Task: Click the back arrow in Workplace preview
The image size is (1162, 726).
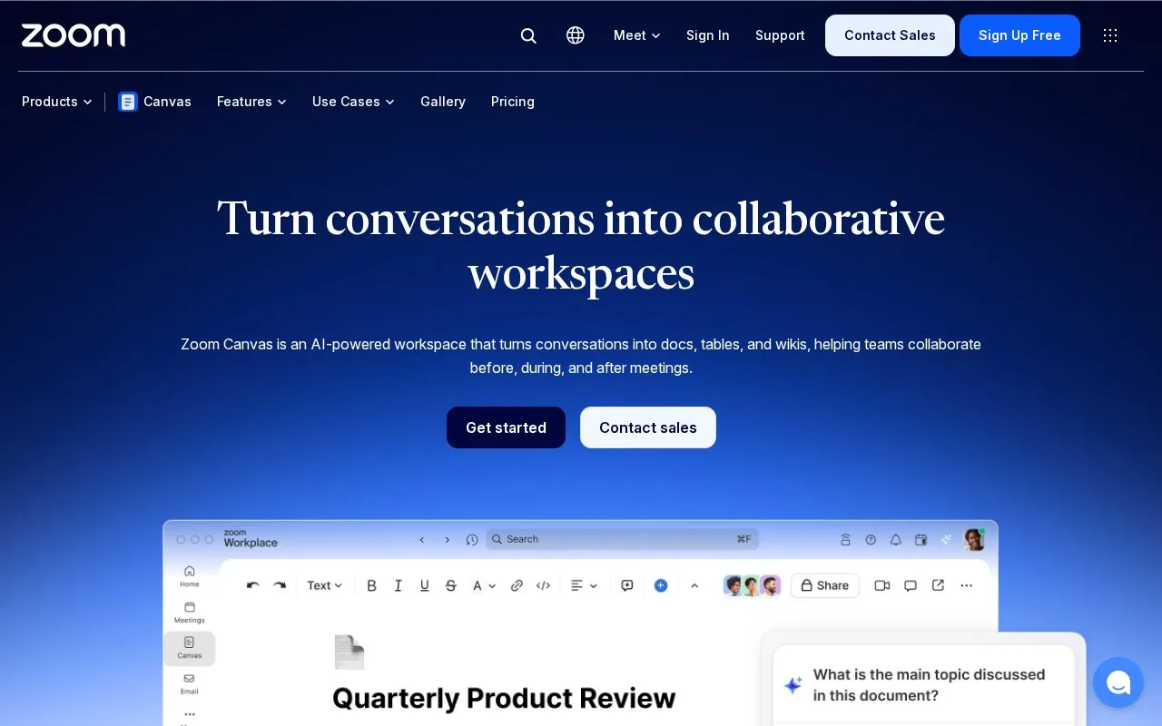Action: point(422,539)
